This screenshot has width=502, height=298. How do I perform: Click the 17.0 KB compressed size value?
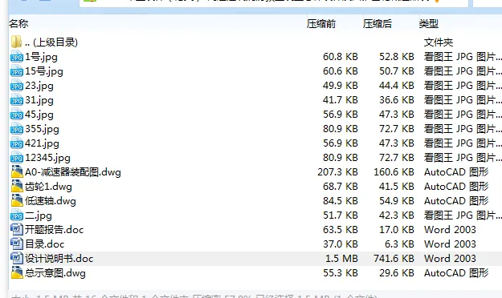pos(397,229)
